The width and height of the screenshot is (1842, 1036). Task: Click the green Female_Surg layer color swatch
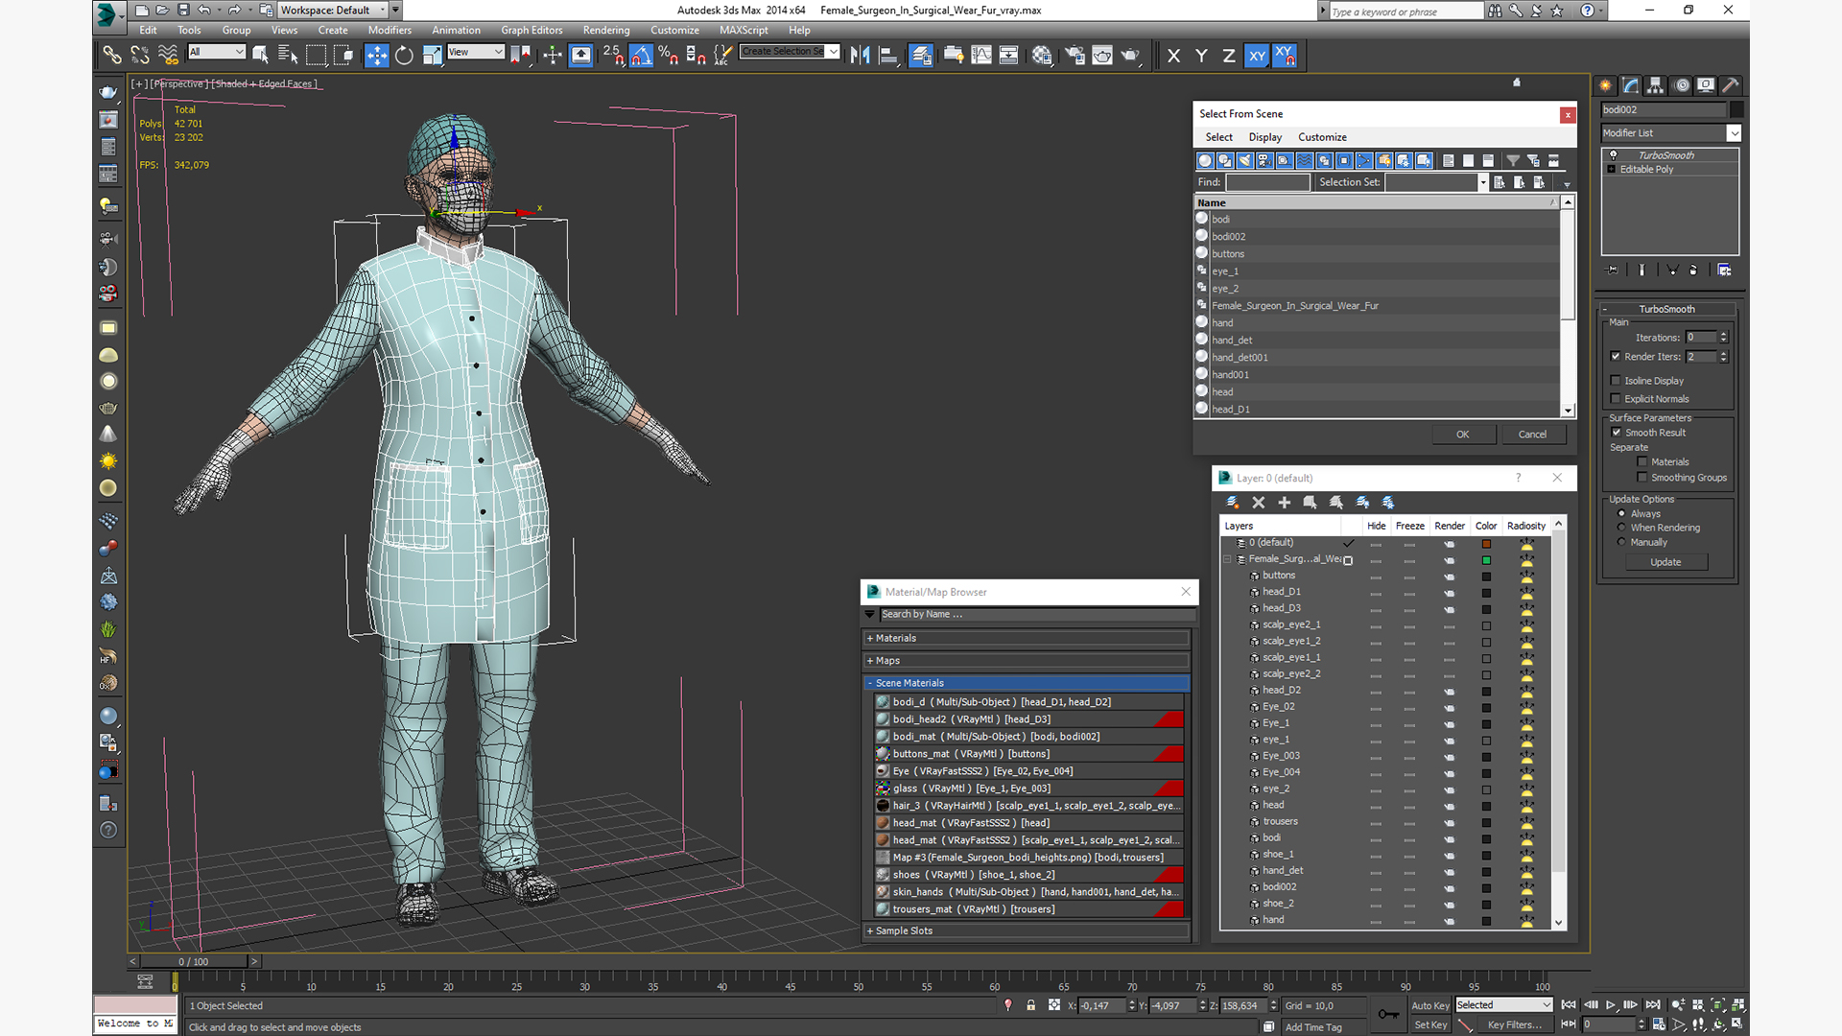tap(1486, 560)
